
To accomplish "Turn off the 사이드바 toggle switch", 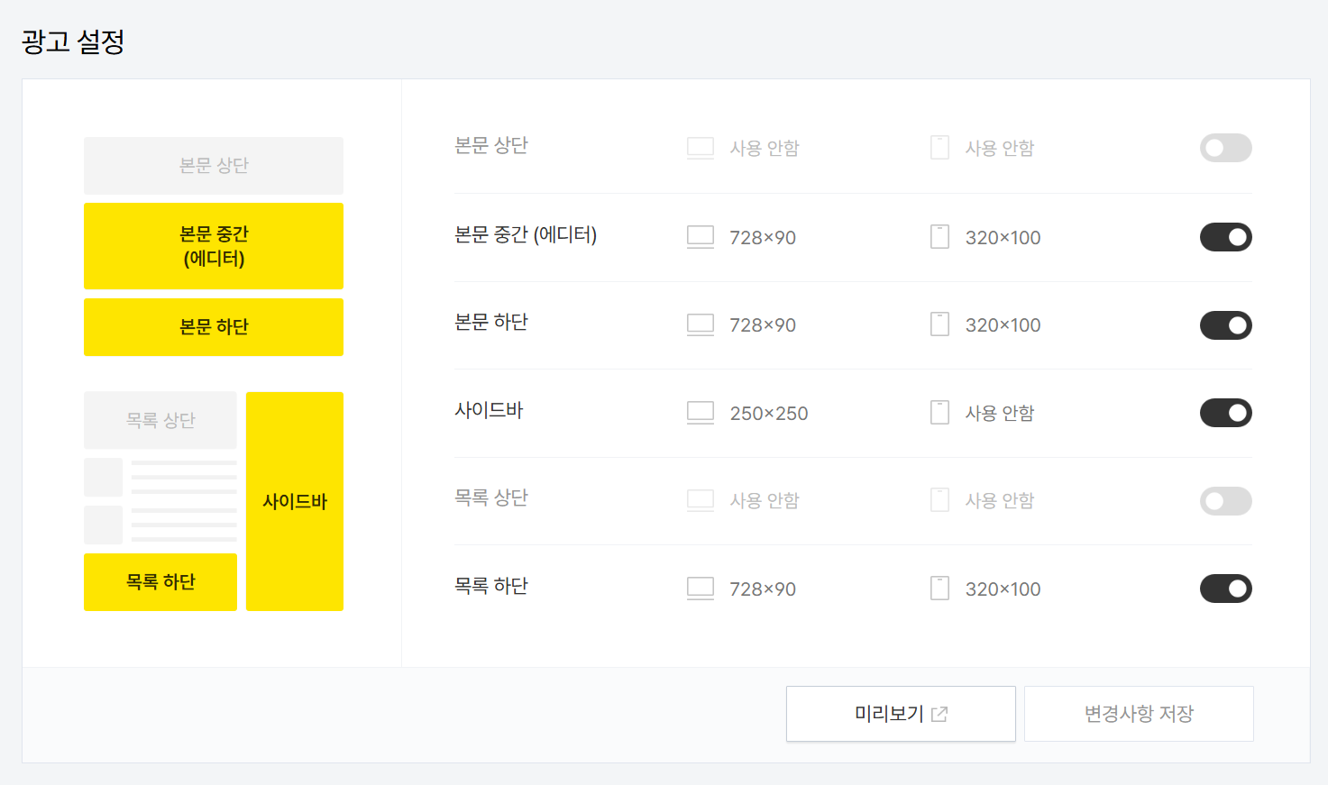I will coord(1225,412).
